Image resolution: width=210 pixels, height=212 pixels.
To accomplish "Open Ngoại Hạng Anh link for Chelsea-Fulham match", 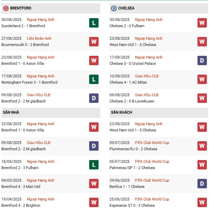I will point(149,20).
